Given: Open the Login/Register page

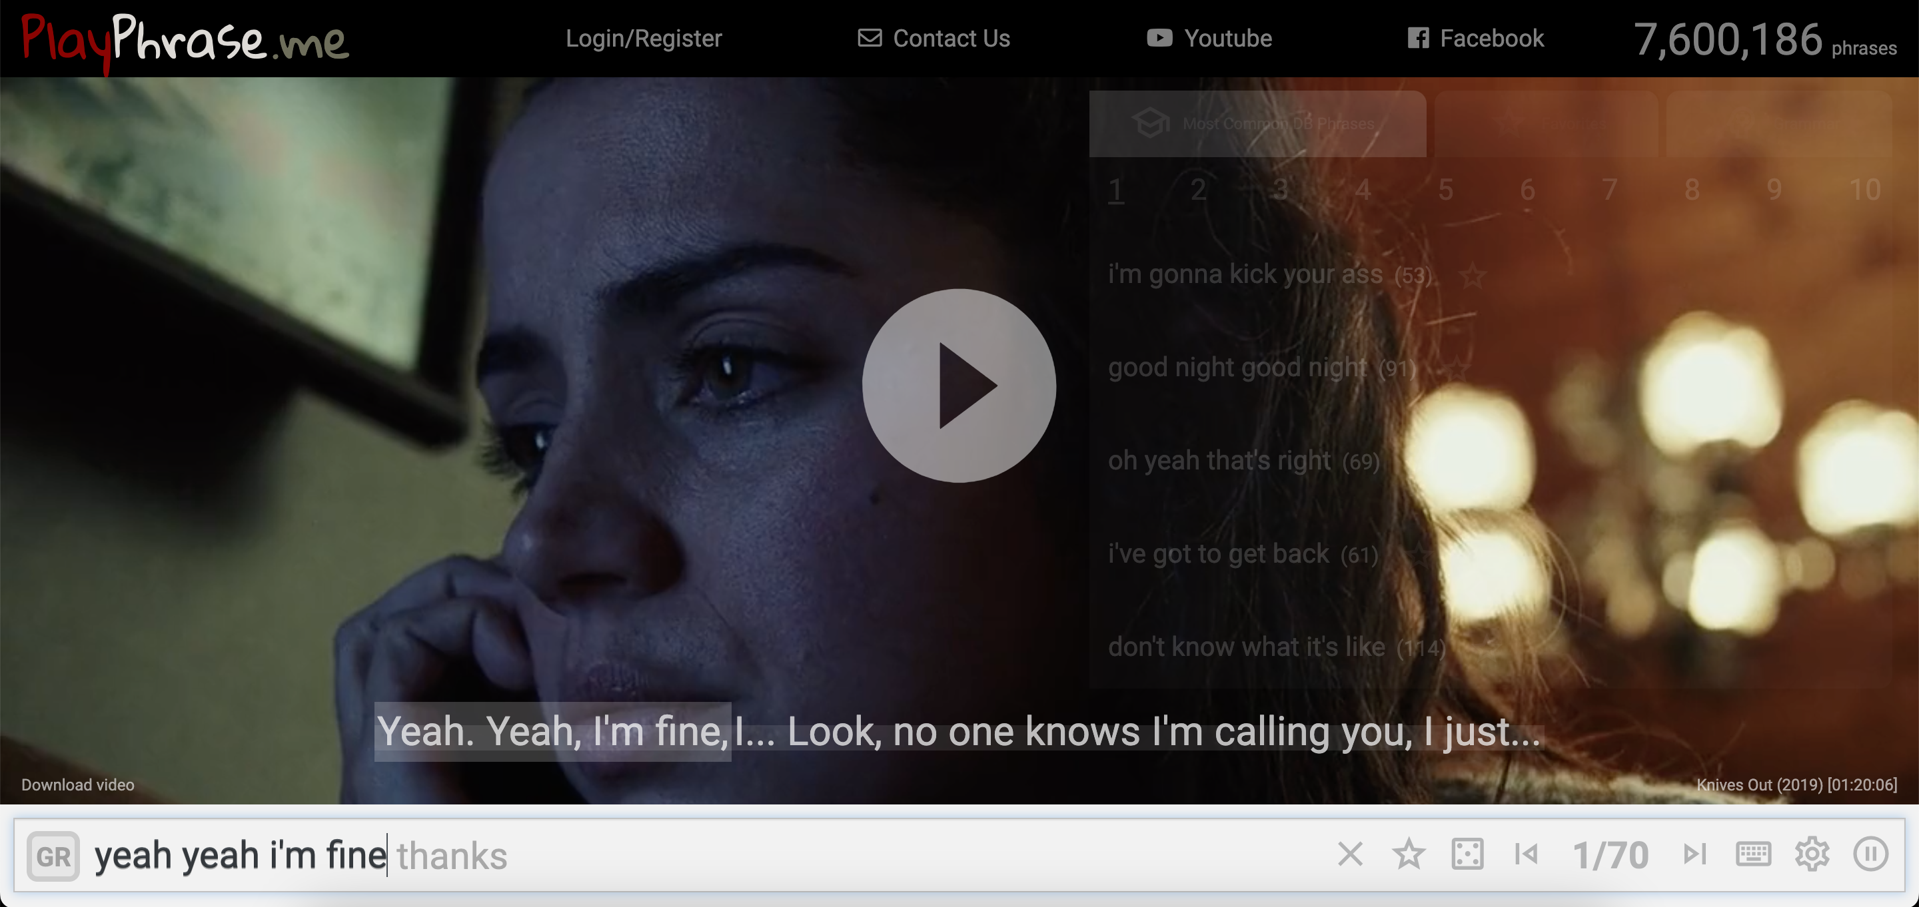Looking at the screenshot, I should point(644,38).
